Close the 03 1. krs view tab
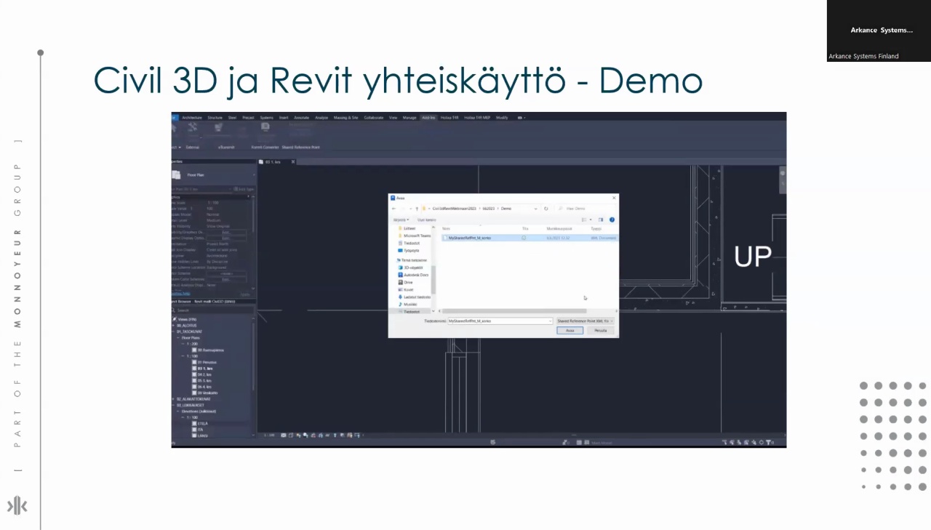Image resolution: width=931 pixels, height=530 pixels. pos(293,161)
